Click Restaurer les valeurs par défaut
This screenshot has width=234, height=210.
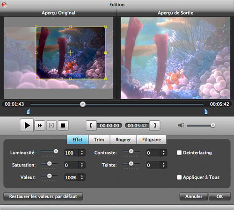pos(43,196)
